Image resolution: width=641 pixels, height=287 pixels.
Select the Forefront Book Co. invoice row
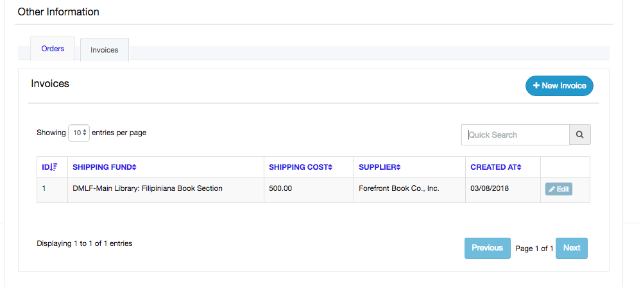(x=313, y=190)
